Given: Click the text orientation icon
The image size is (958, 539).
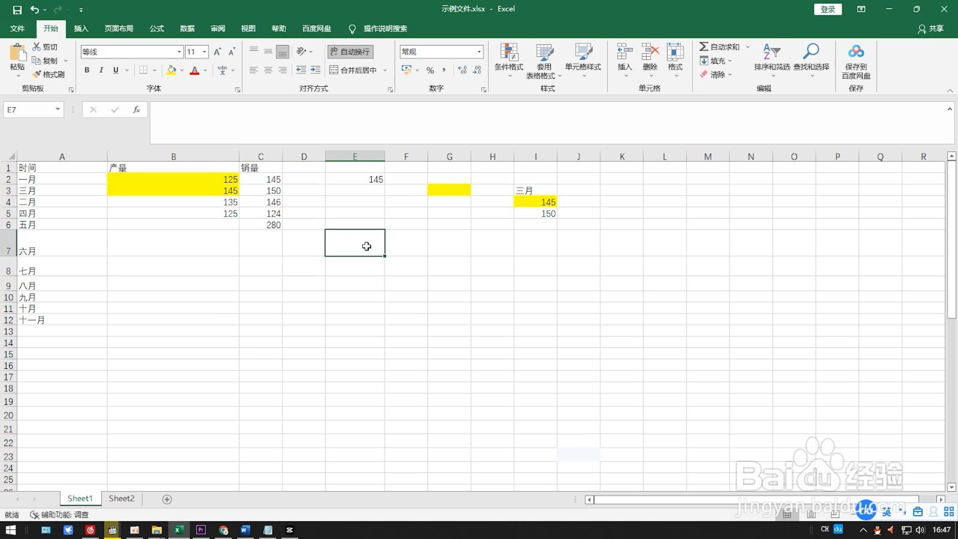Looking at the screenshot, I should click(x=302, y=52).
